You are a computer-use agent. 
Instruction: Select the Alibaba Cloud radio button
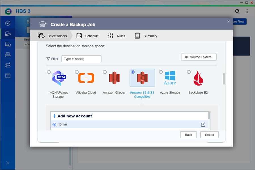click(77, 72)
